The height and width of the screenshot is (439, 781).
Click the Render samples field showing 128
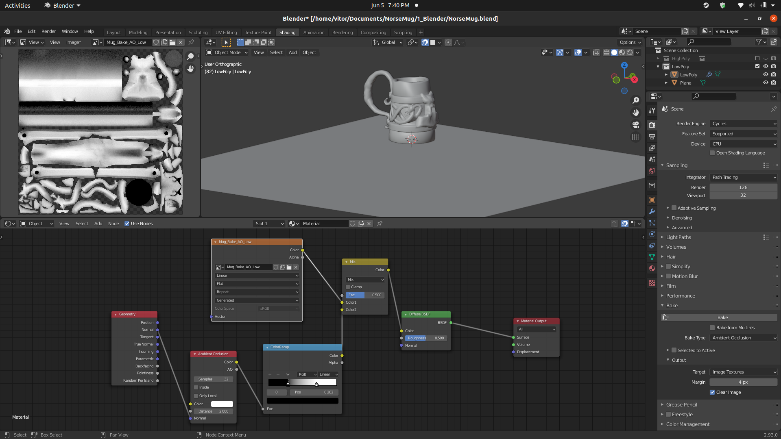pos(743,187)
